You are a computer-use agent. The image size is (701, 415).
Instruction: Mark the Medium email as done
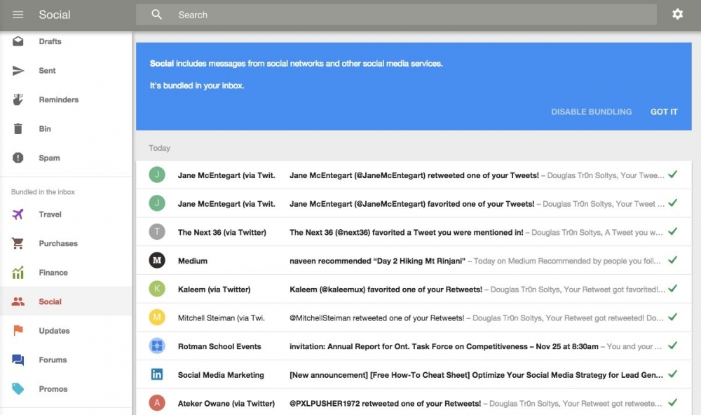pyautogui.click(x=672, y=260)
